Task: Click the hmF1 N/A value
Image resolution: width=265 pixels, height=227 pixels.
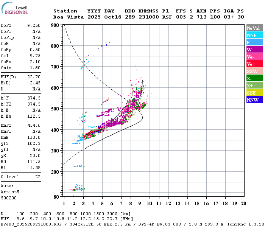Action: pyautogui.click(x=36, y=131)
